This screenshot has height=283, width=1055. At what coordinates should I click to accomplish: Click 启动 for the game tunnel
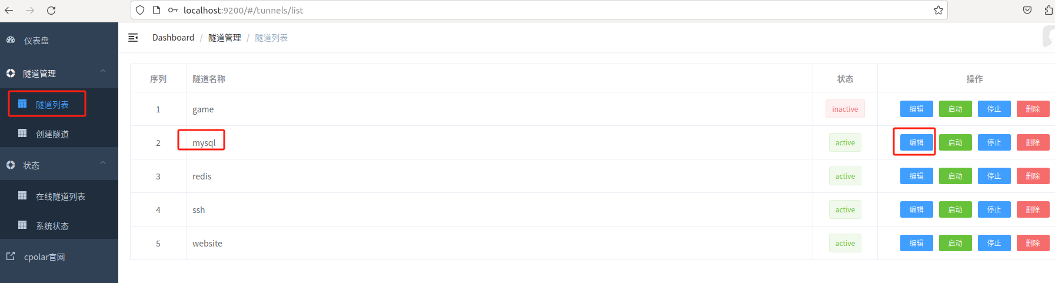[x=955, y=109]
